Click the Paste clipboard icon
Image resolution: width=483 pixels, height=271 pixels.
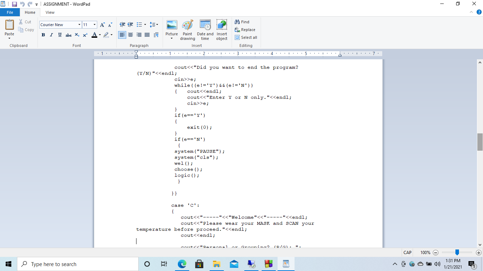[x=10, y=25]
